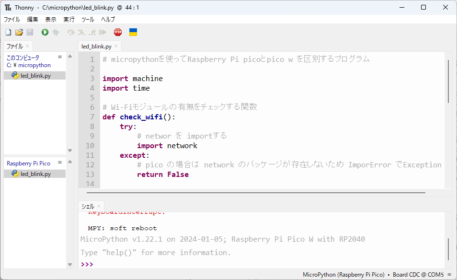Open a file with the folder icon

pyautogui.click(x=19, y=32)
